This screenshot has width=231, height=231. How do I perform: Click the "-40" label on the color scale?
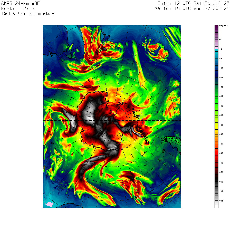(x=221, y=134)
